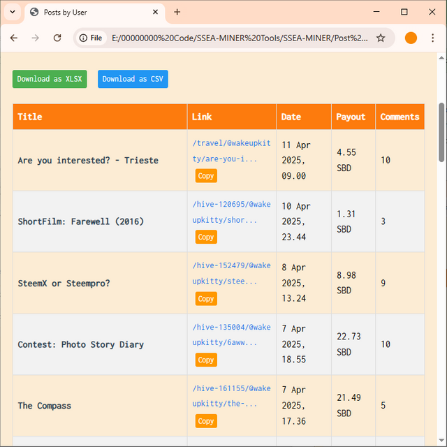Screen dimensions: 447x447
Task: Reload the current page
Action: point(57,38)
